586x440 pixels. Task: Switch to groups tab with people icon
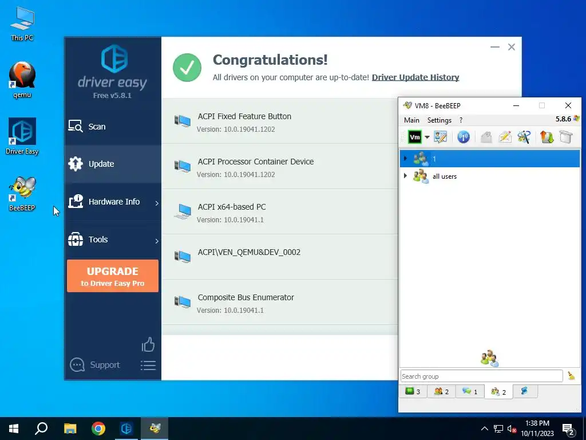(x=498, y=392)
